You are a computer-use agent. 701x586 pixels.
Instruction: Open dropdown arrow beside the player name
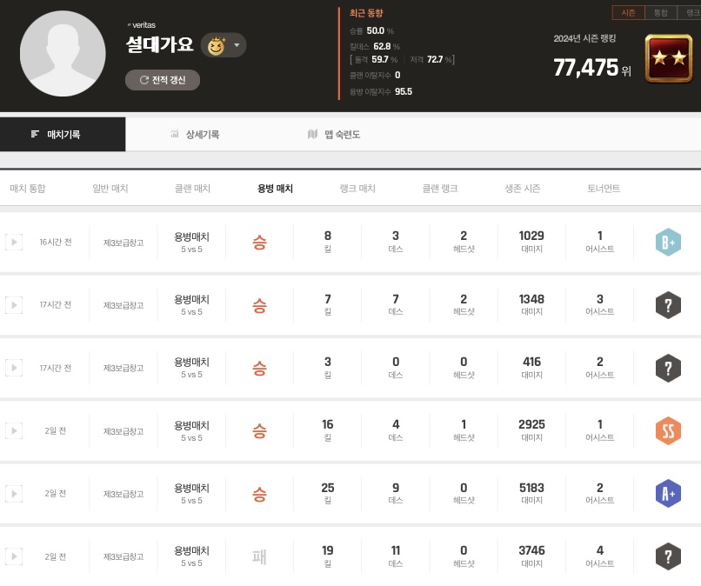tap(237, 45)
